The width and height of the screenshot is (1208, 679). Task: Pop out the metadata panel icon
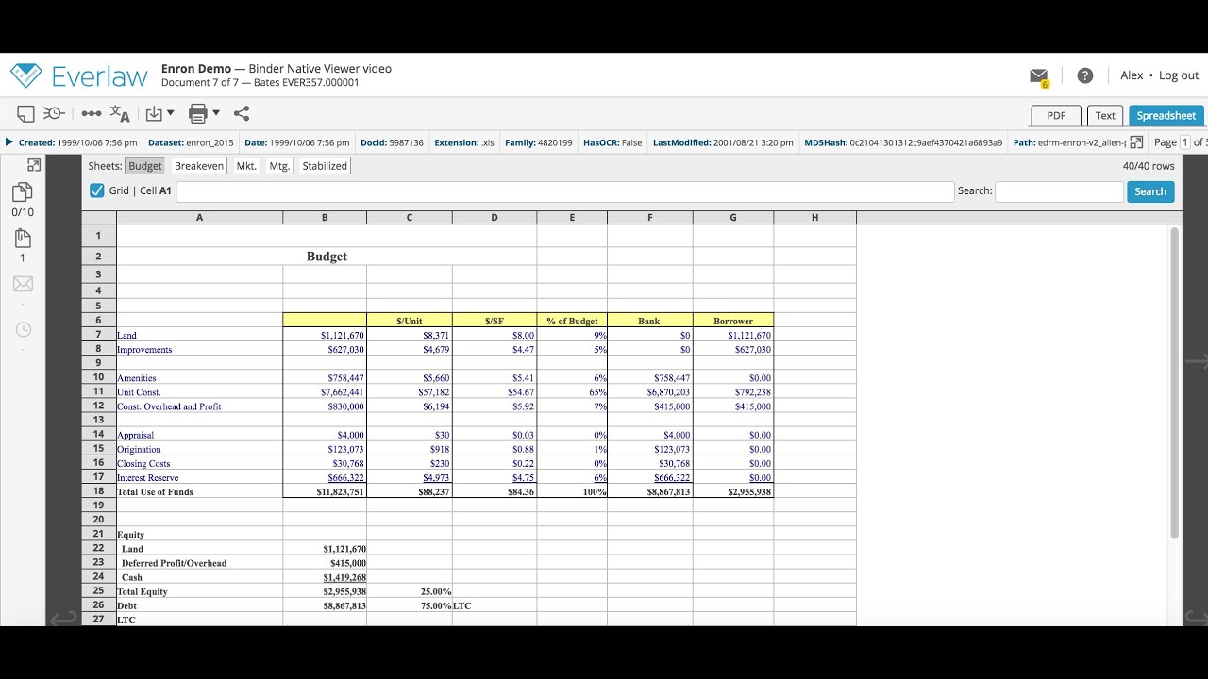(1136, 142)
